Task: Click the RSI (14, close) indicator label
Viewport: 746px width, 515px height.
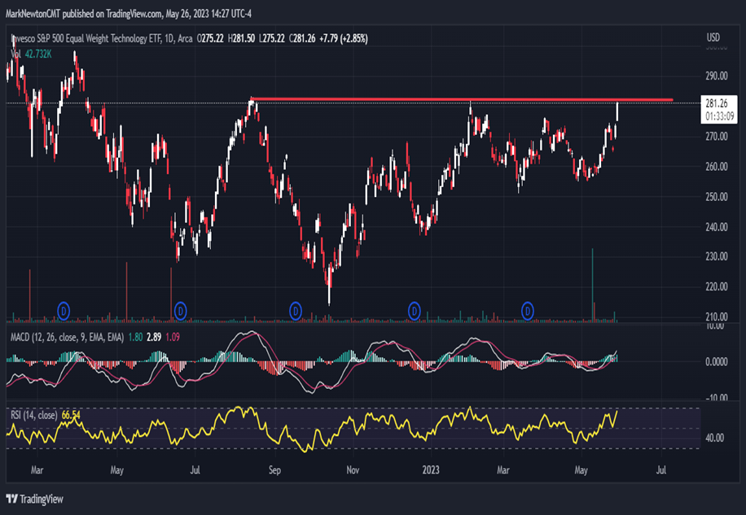Action: 34,416
